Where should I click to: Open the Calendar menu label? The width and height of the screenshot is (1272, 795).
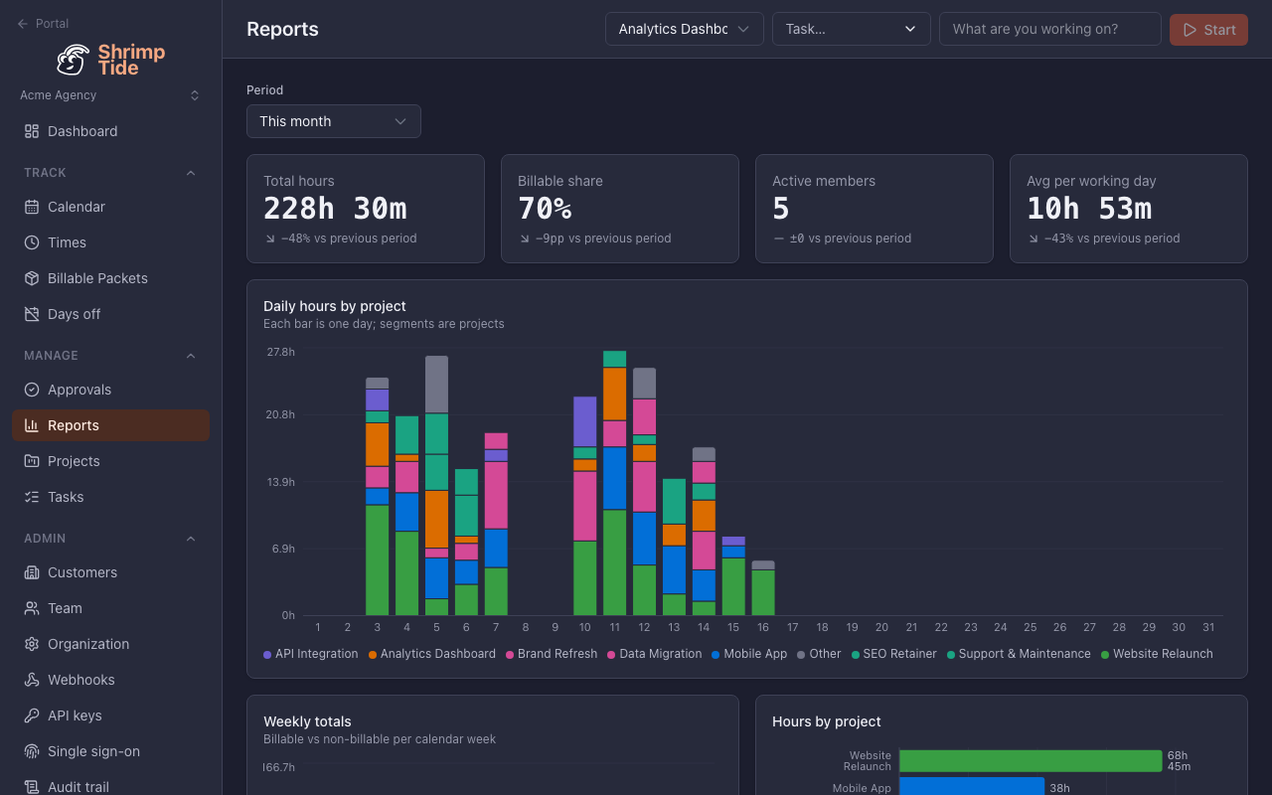tap(77, 207)
